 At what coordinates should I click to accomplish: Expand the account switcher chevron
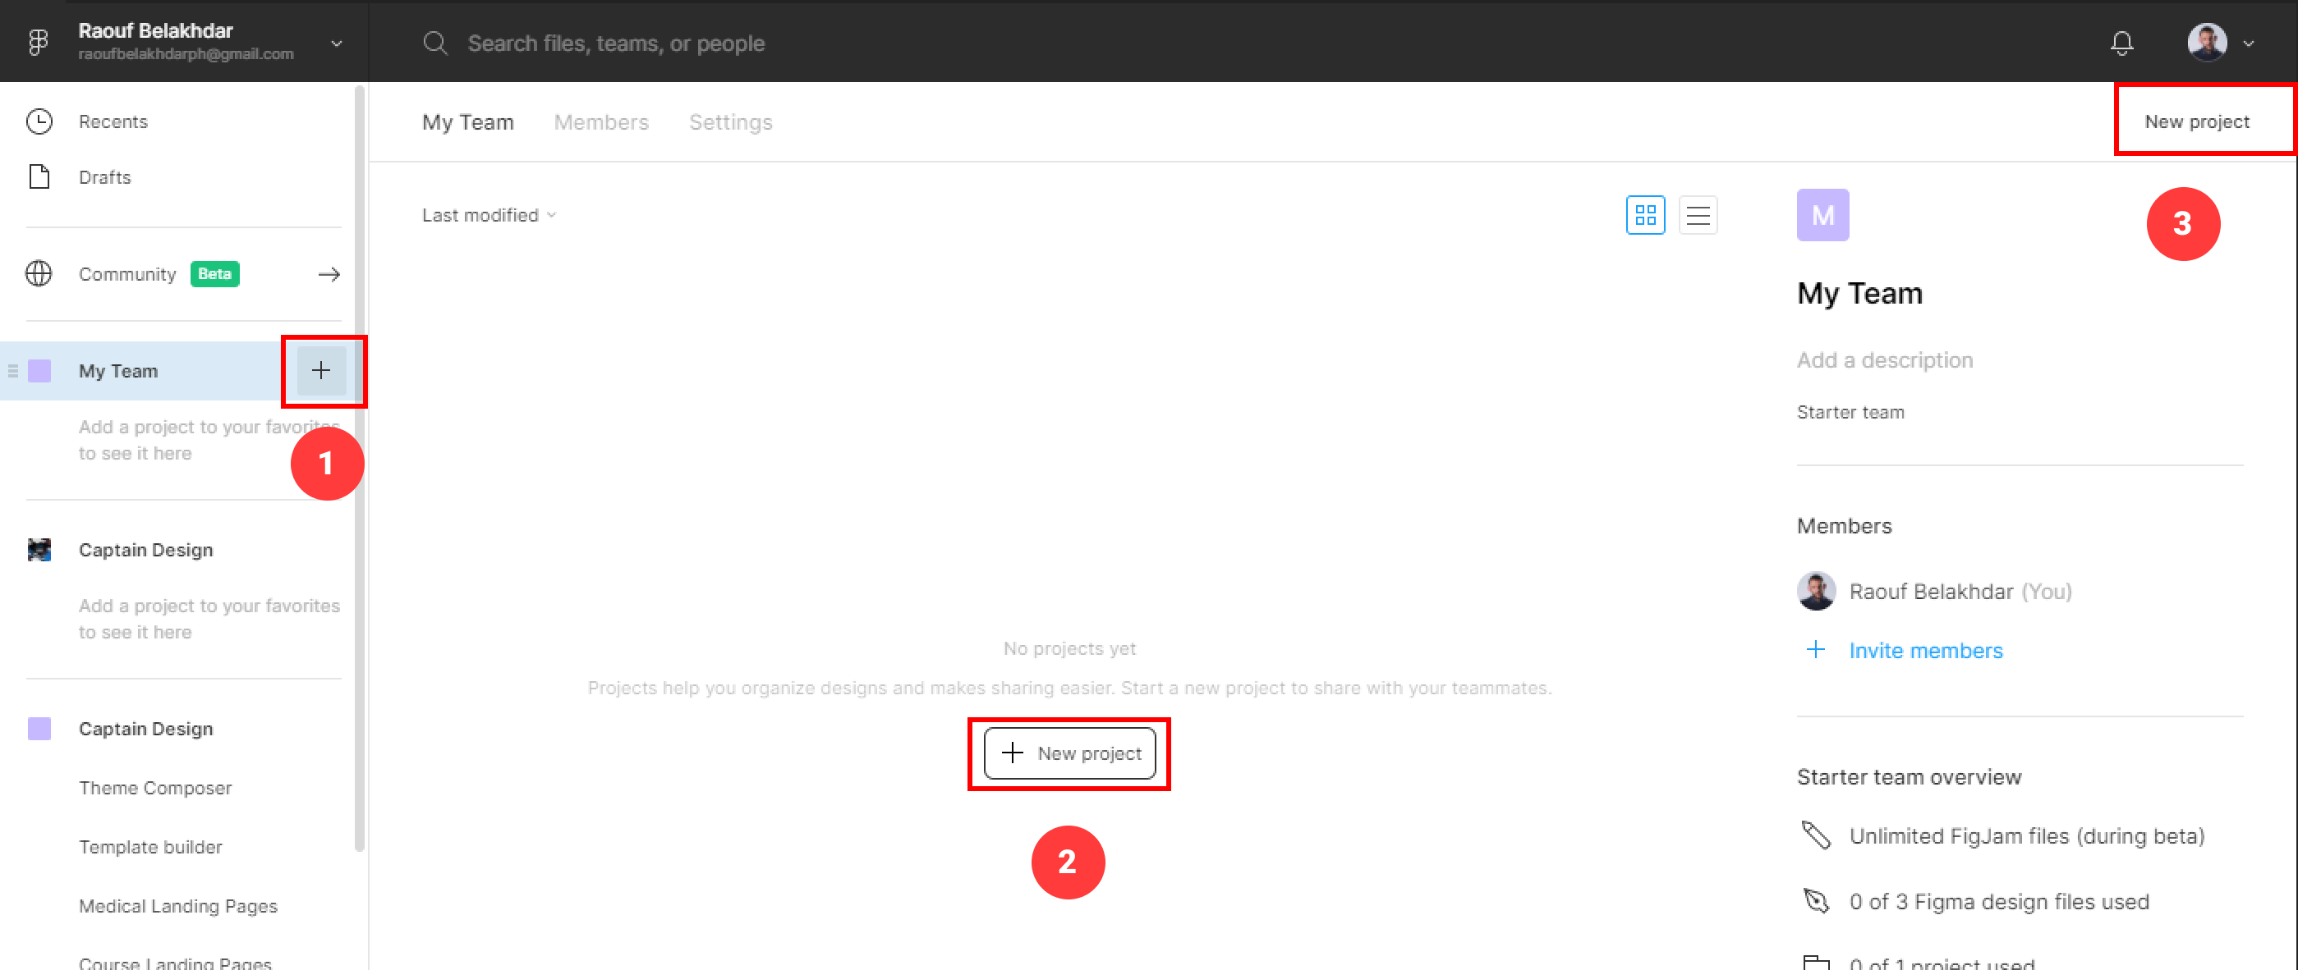[x=335, y=42]
